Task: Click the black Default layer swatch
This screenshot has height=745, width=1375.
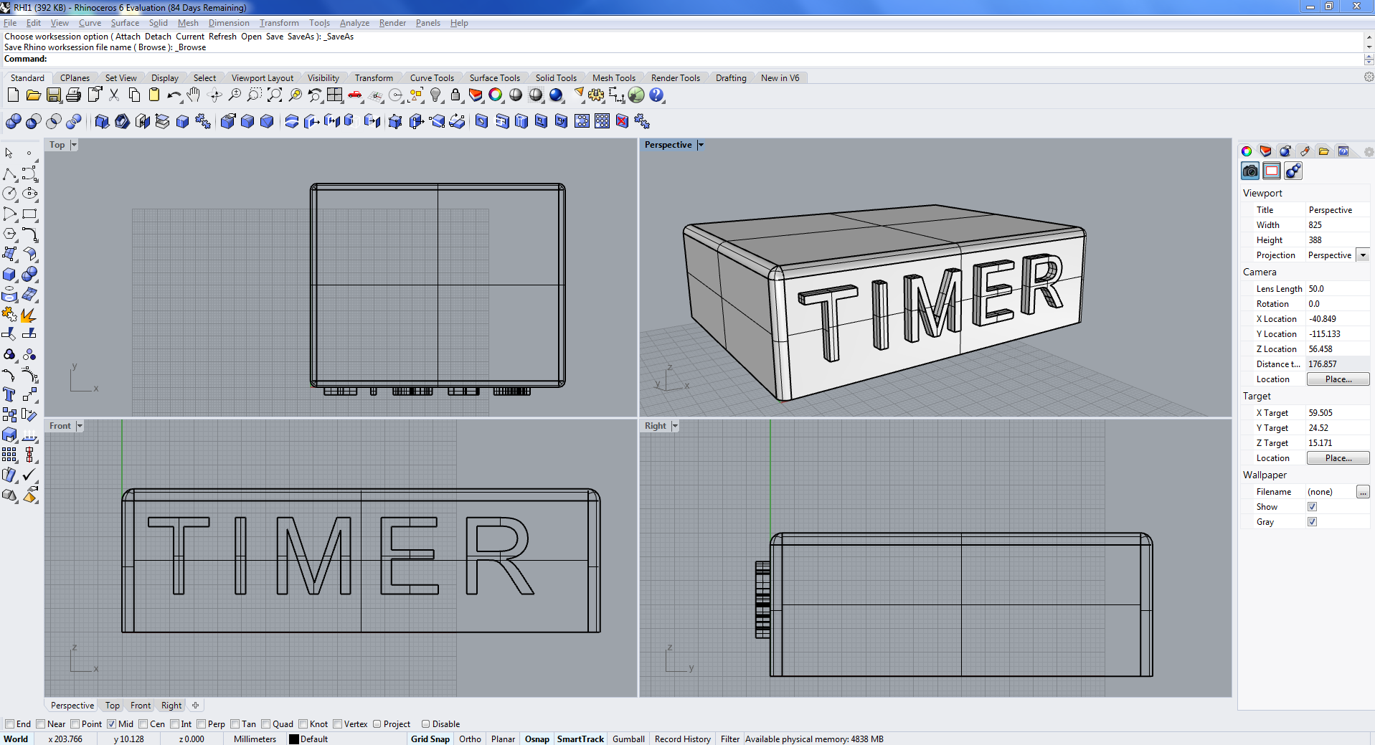Action: 294,739
